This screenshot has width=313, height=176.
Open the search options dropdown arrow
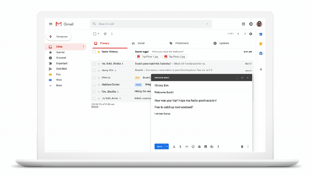pyautogui.click(x=208, y=24)
